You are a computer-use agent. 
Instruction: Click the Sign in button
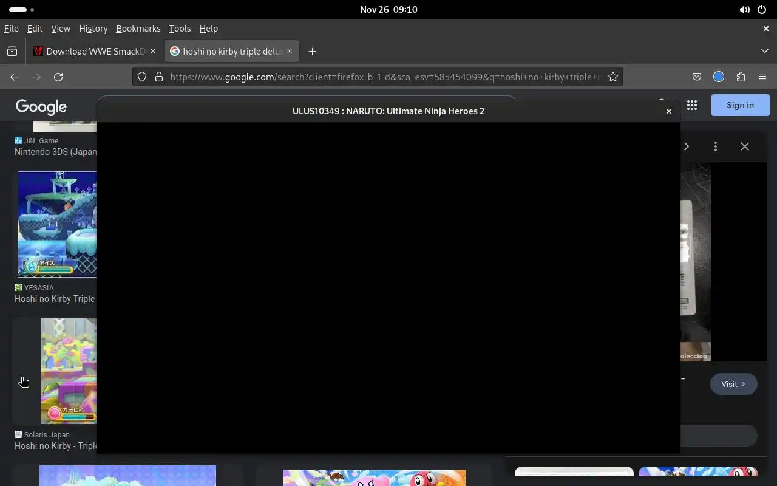point(740,105)
